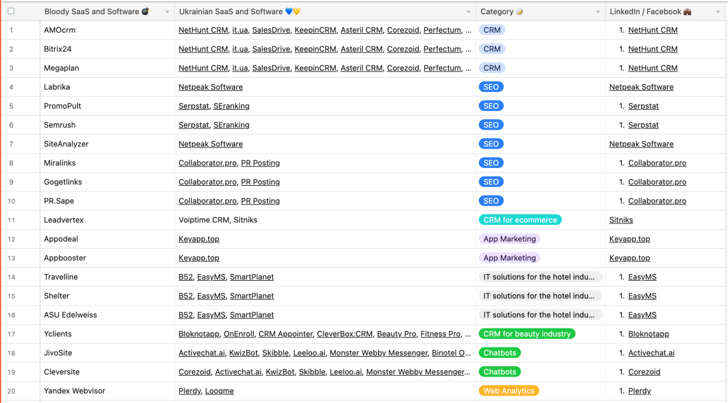Open Bloody SaaS and Software column dropdown
This screenshot has height=403, width=728.
167,12
